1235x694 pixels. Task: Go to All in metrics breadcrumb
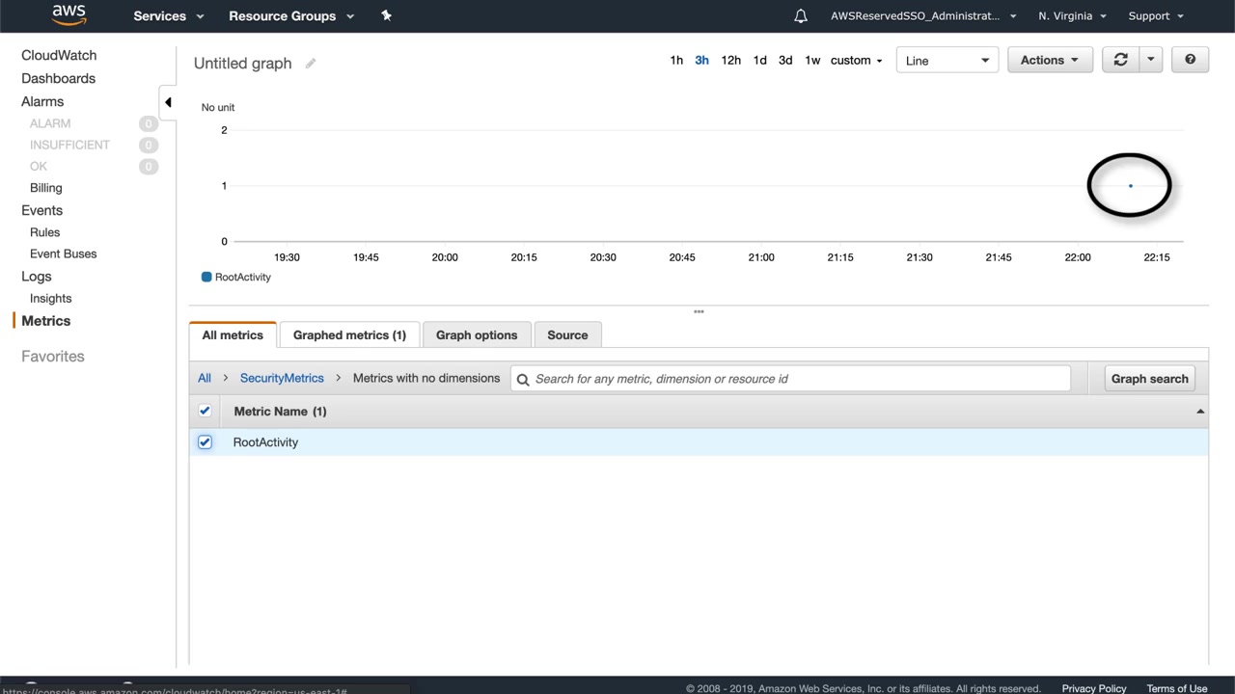point(205,378)
